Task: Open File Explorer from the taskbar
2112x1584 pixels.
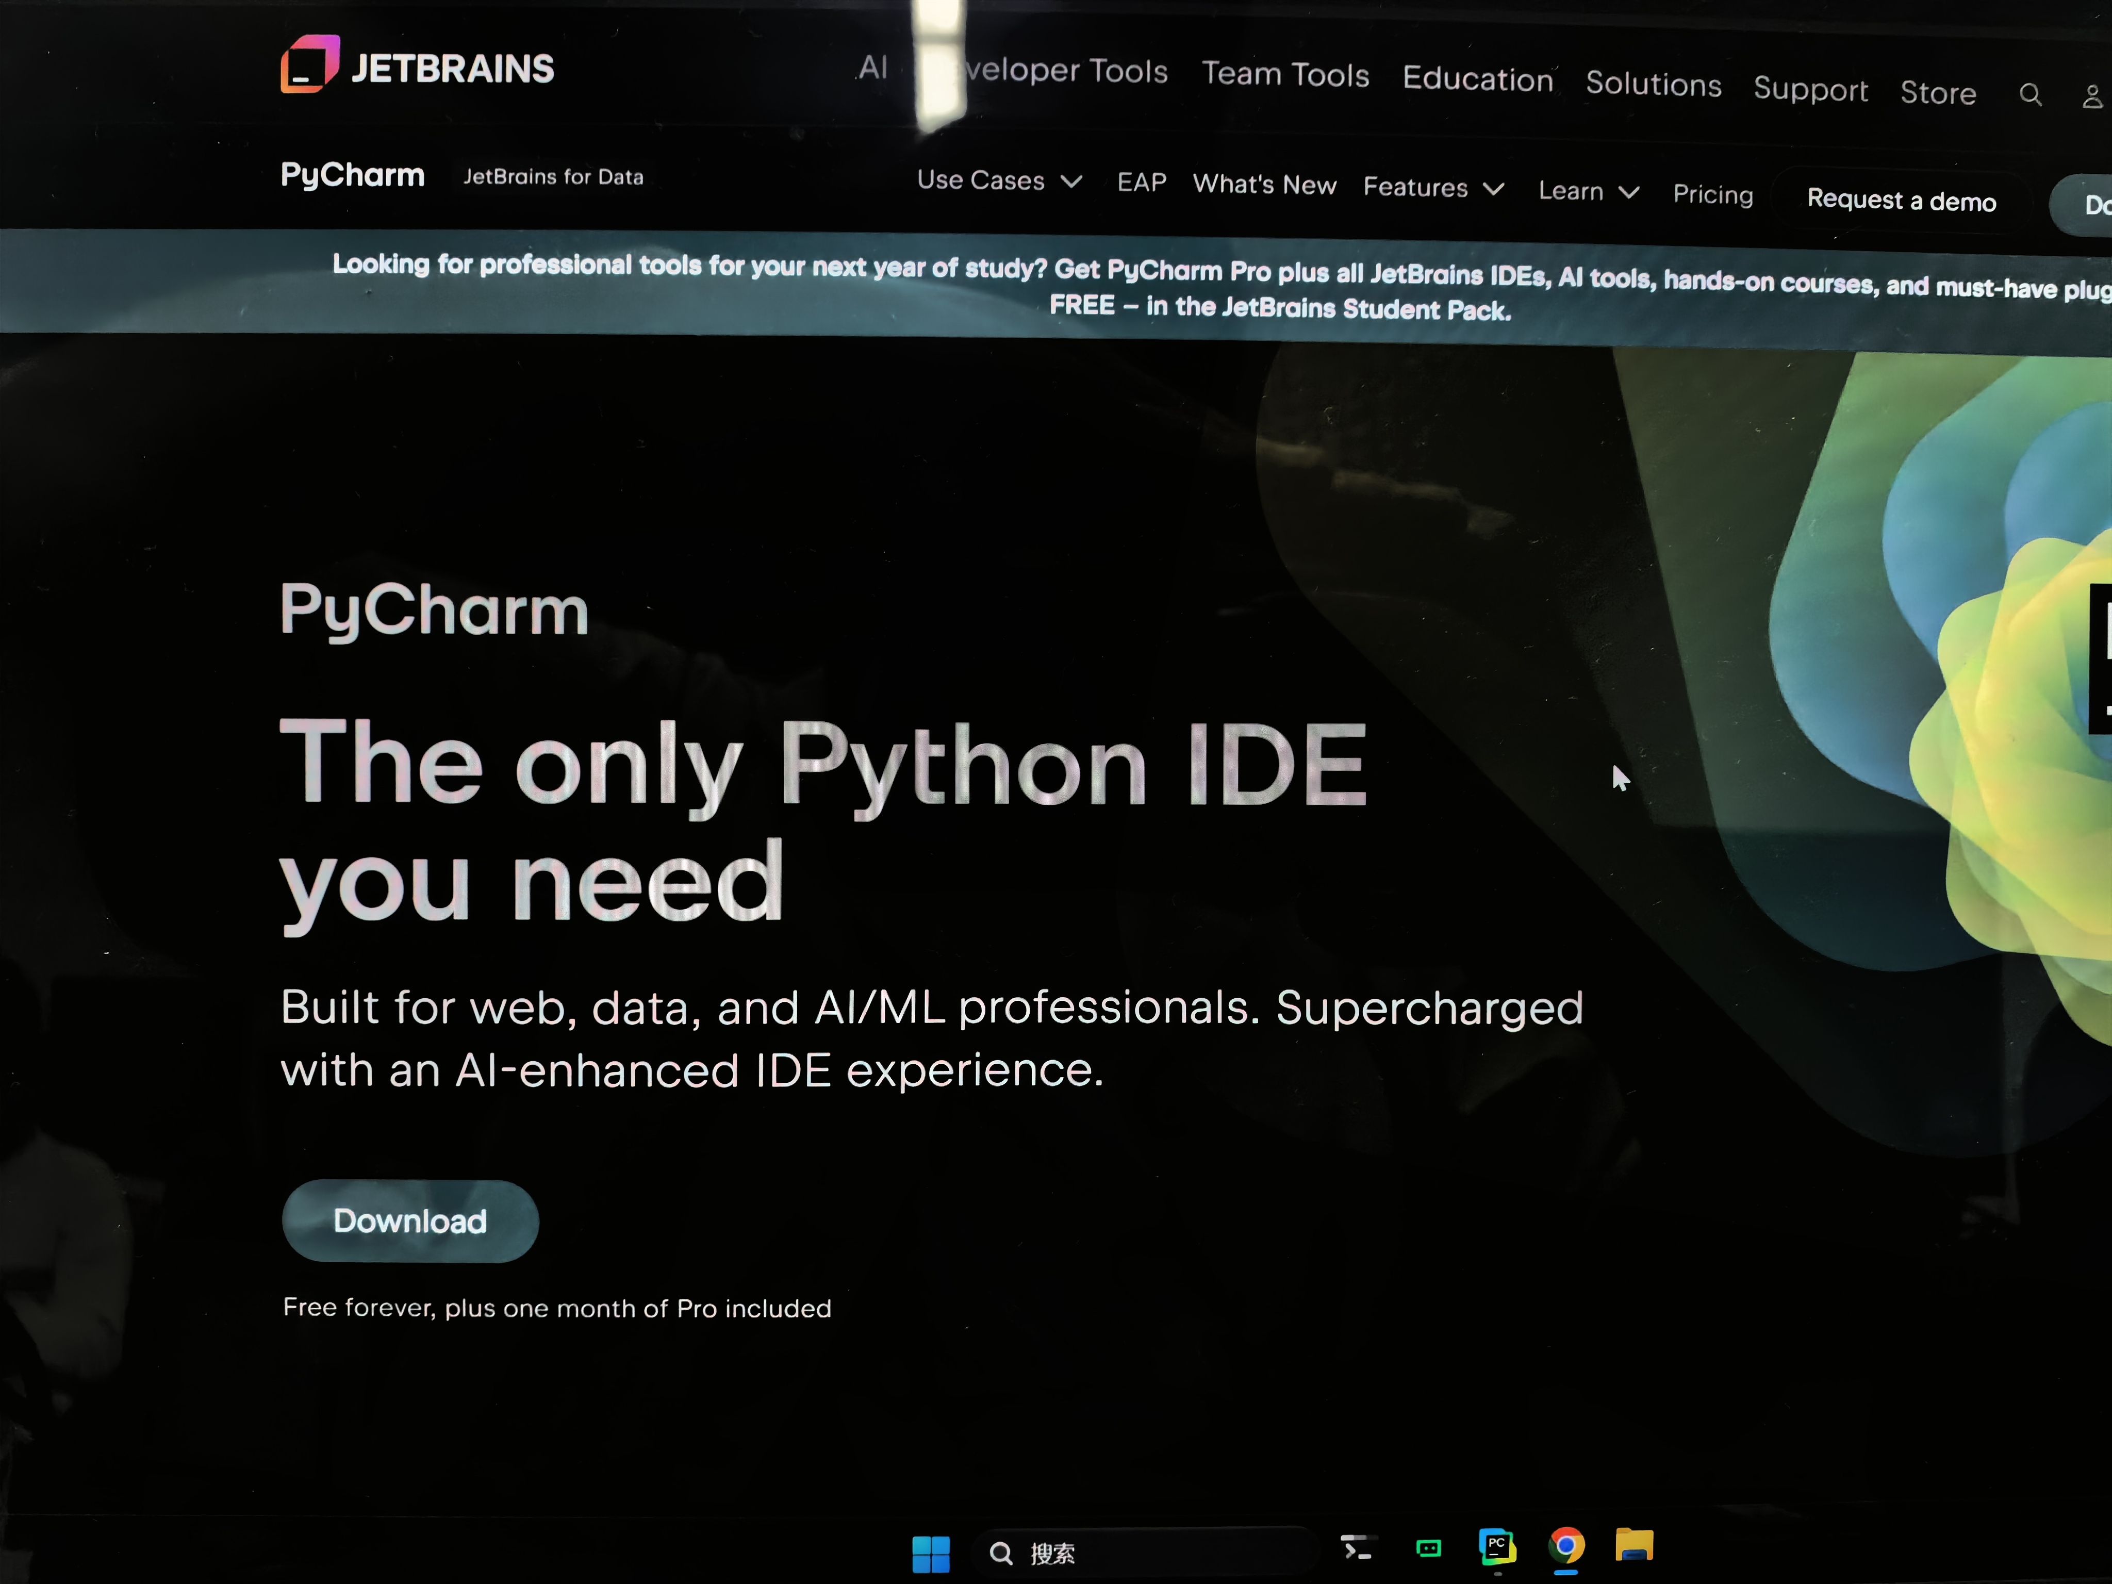Action: (1635, 1545)
